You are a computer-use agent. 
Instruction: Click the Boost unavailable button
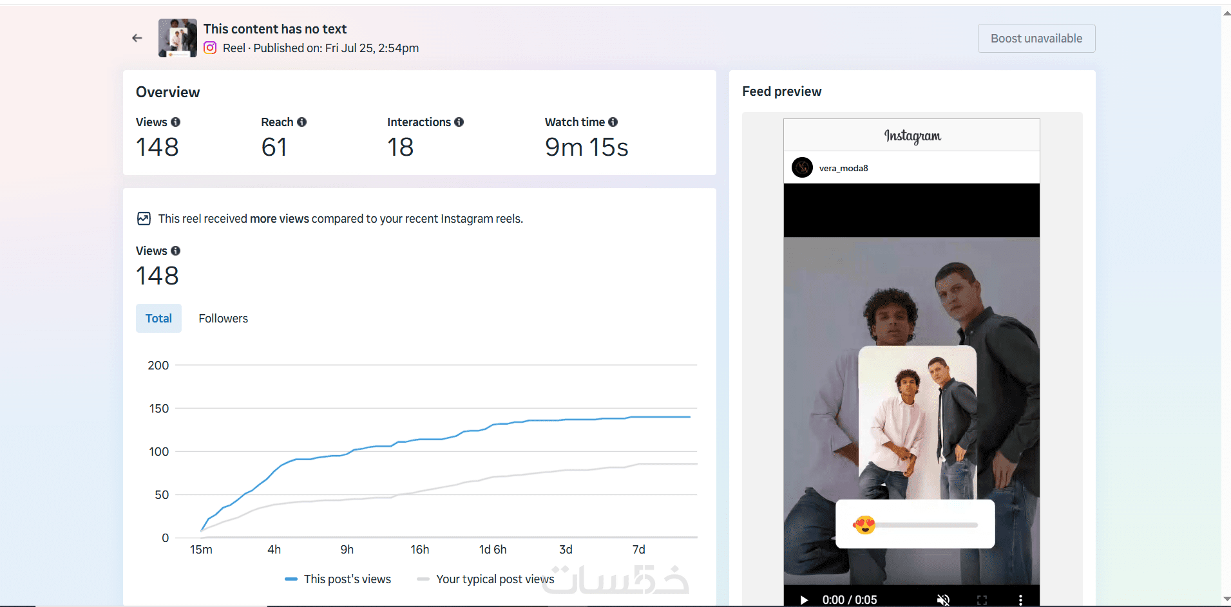(1036, 39)
